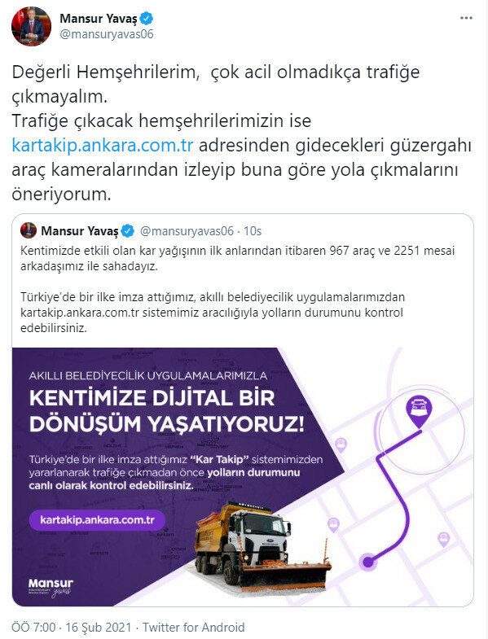Click blue verified badge beside top author name

(x=147, y=19)
